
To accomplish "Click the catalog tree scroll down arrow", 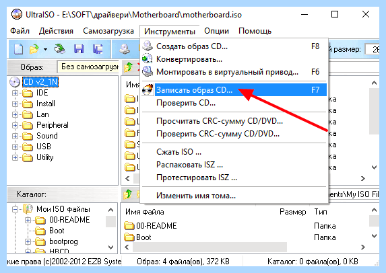I will click(110, 247).
